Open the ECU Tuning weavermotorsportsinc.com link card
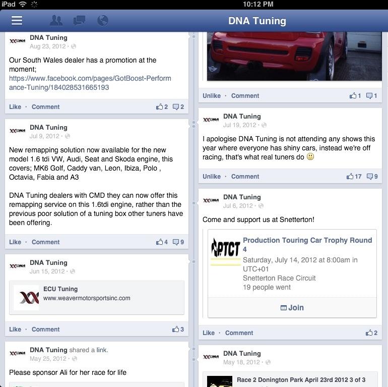This screenshot has width=388, height=387. pyautogui.click(x=97, y=298)
